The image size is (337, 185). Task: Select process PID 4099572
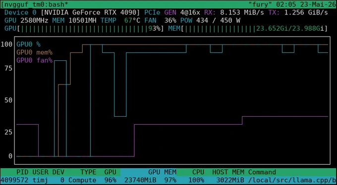tap(14, 180)
